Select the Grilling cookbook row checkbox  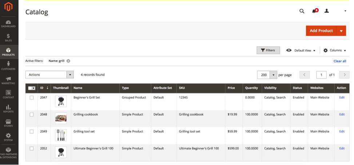32,114
